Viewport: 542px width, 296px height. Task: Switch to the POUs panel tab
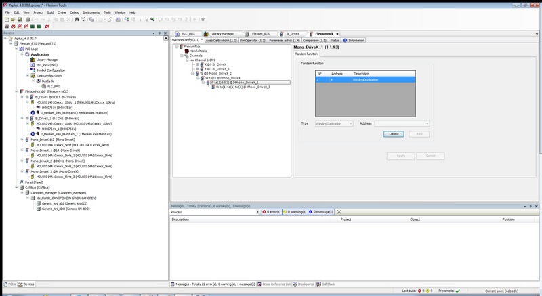click(9, 284)
